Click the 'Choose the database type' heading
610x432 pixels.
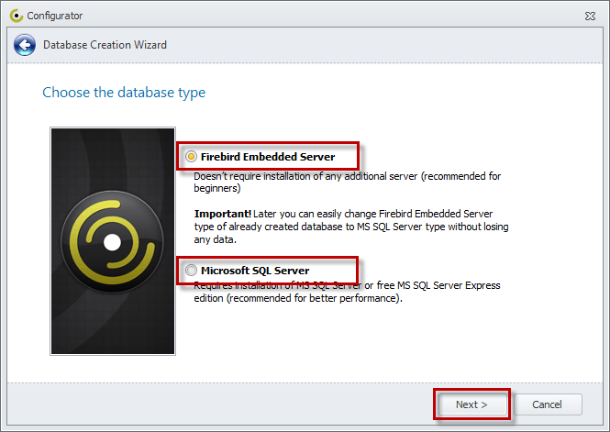pyautogui.click(x=124, y=93)
